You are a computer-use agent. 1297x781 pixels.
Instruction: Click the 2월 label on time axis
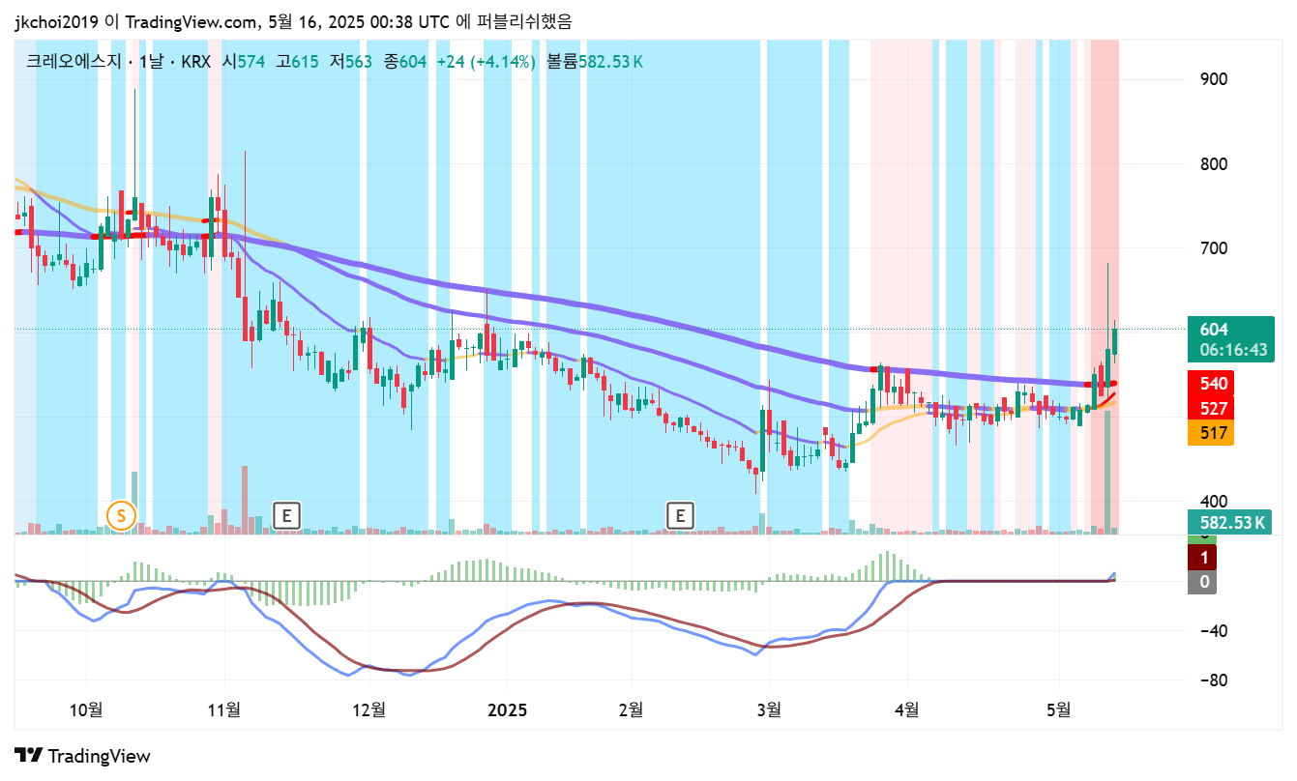pyautogui.click(x=631, y=709)
